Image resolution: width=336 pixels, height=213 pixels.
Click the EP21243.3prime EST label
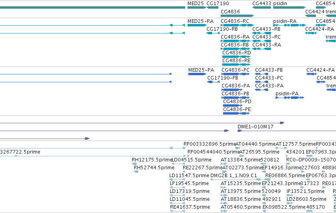click(x=282, y=184)
